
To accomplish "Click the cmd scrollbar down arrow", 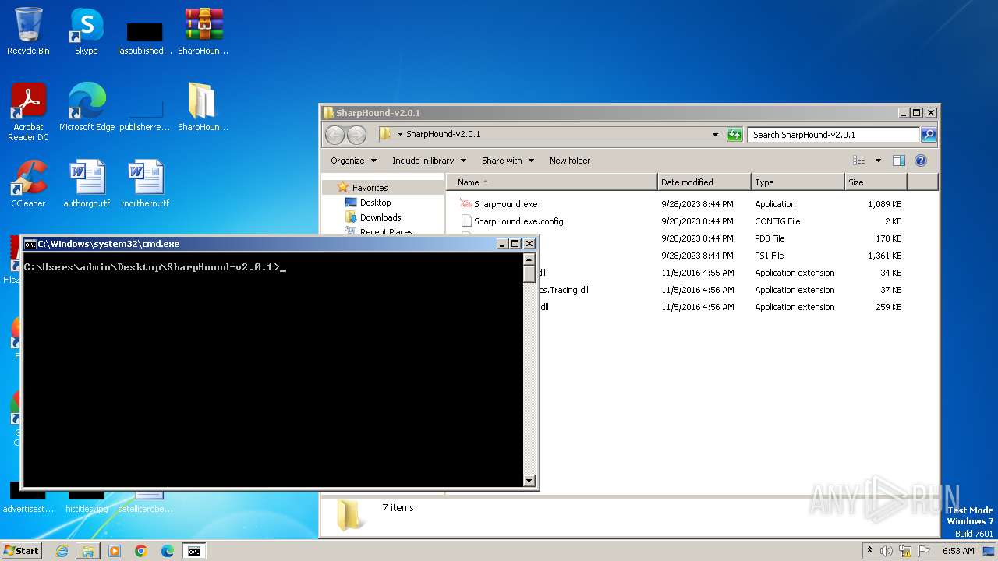I will (529, 481).
